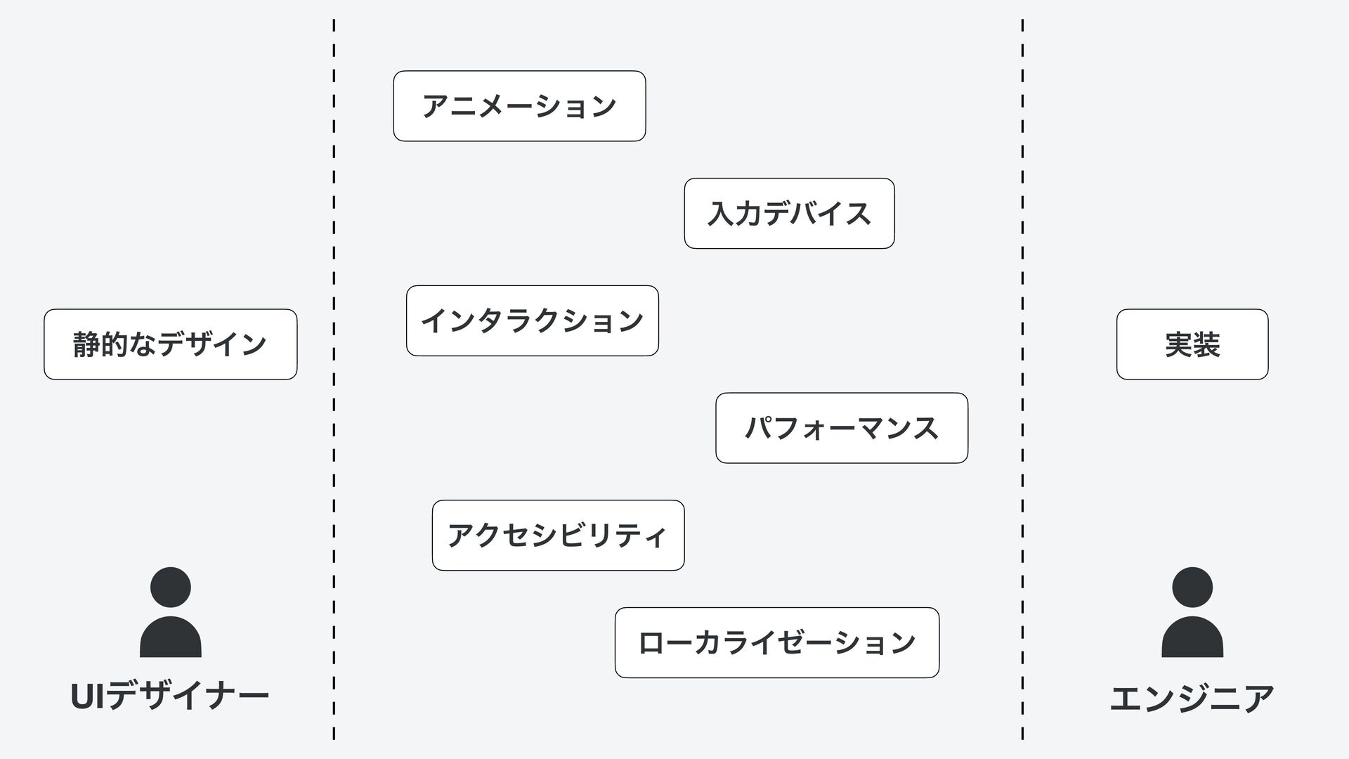Click the ローカライゼーション box
The width and height of the screenshot is (1349, 759).
[777, 642]
